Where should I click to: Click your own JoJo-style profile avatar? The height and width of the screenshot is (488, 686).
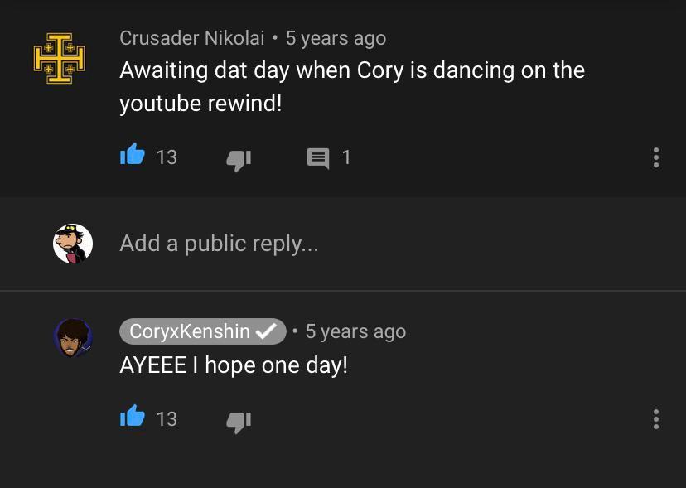[x=73, y=243]
